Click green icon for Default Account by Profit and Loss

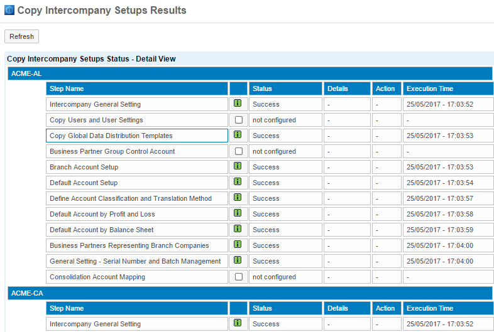pos(238,213)
